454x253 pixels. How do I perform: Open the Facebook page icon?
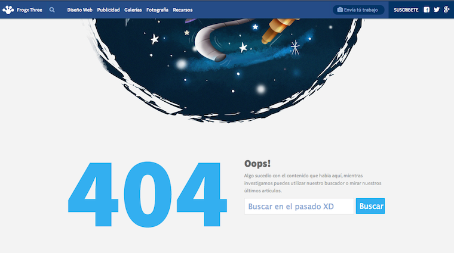(x=427, y=10)
